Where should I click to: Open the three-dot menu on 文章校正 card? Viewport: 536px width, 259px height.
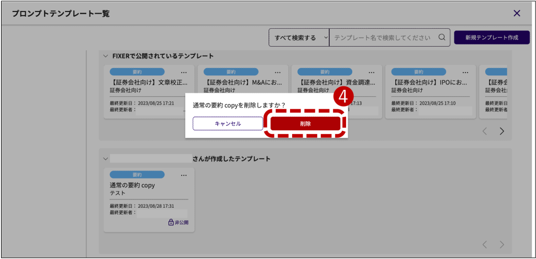tap(184, 72)
